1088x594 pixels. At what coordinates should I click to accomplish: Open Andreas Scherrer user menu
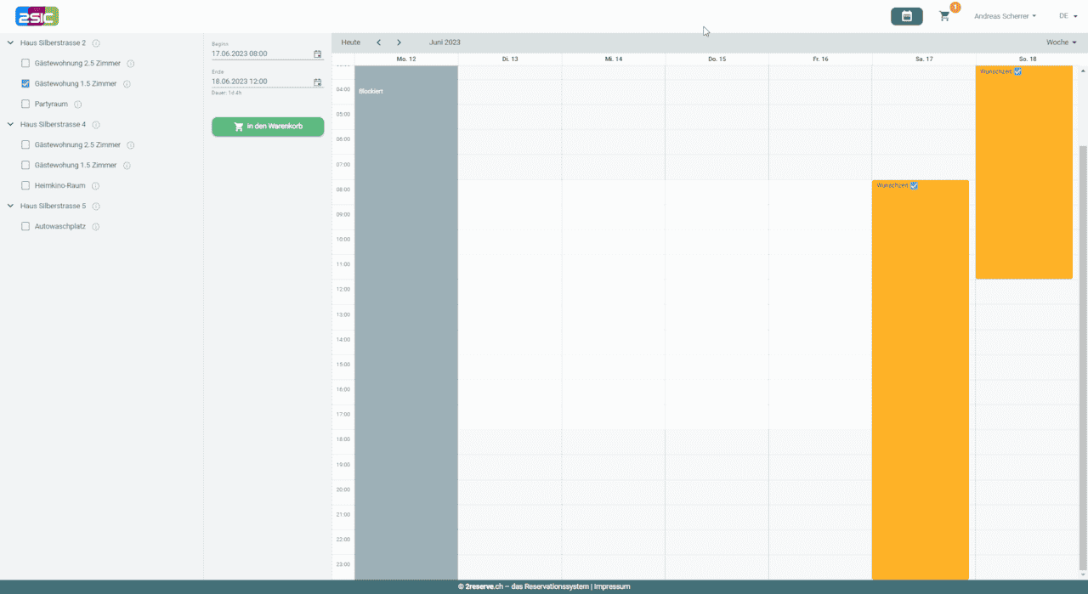click(1005, 16)
